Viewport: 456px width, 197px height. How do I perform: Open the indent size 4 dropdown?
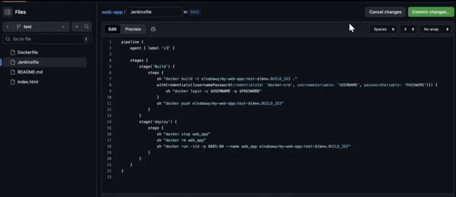pos(408,29)
